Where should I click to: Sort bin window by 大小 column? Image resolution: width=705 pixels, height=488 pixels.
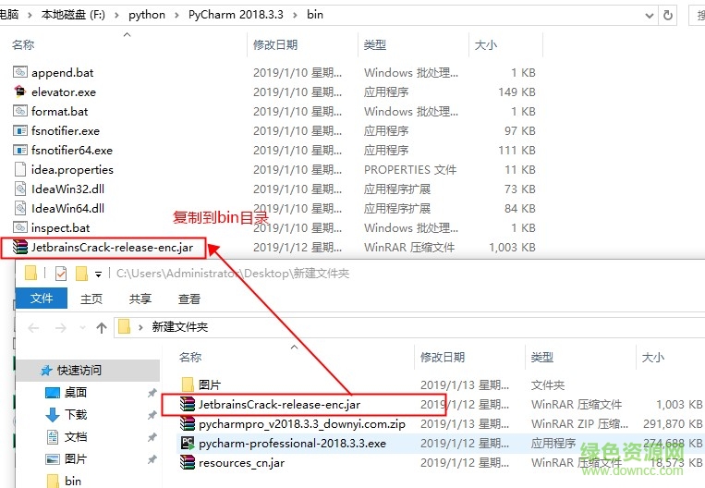pos(486,44)
